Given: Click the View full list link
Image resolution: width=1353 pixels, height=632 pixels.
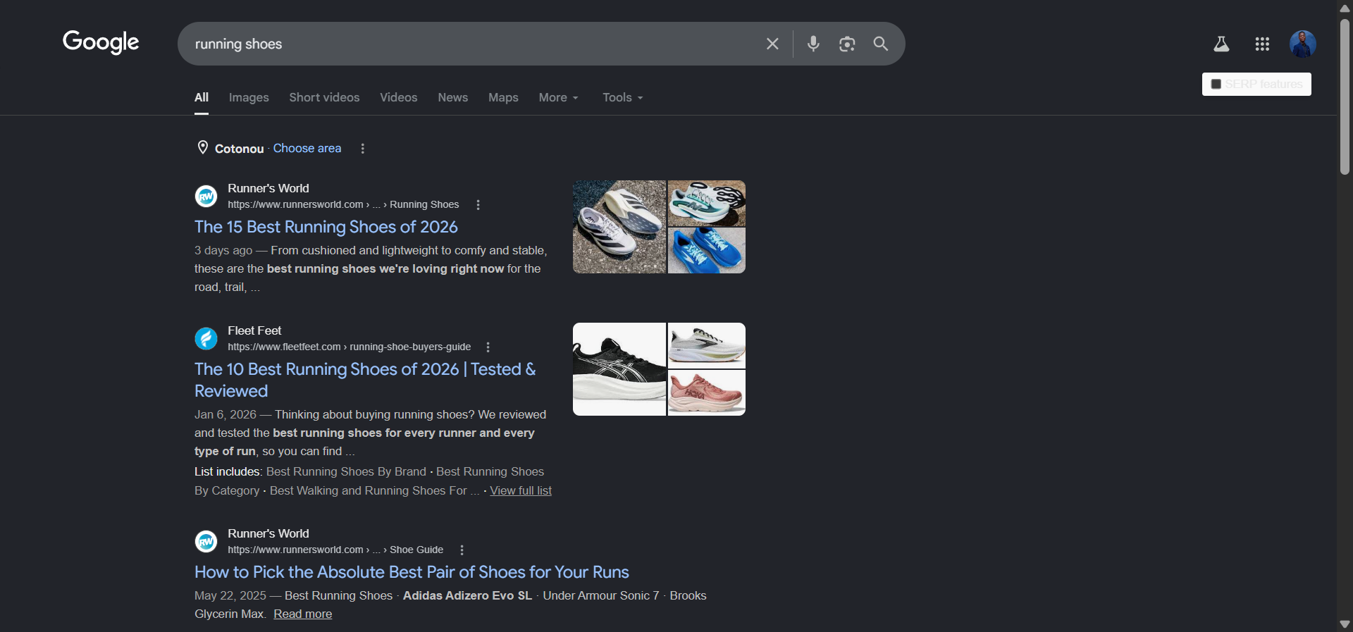Looking at the screenshot, I should pyautogui.click(x=521, y=490).
